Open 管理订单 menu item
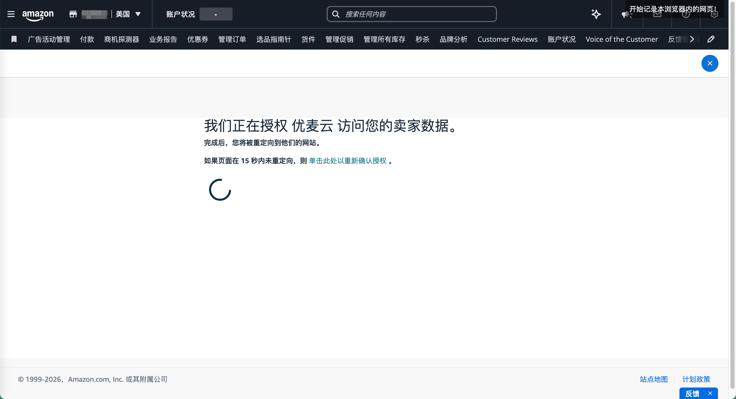 coord(232,39)
